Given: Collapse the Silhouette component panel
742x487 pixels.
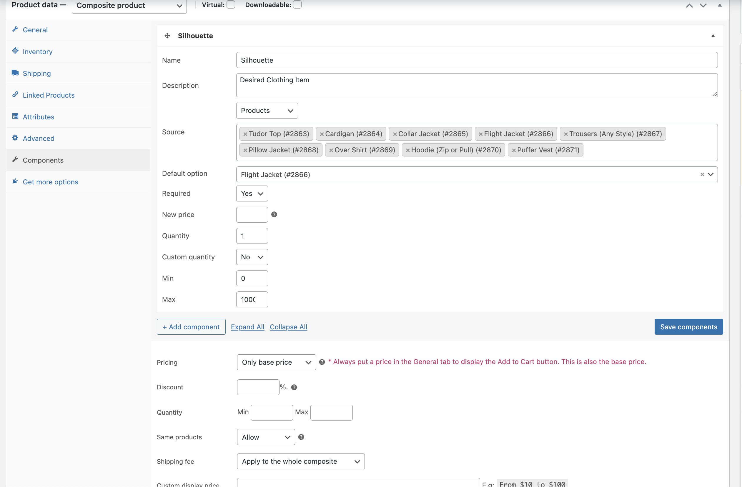Looking at the screenshot, I should 713,36.
